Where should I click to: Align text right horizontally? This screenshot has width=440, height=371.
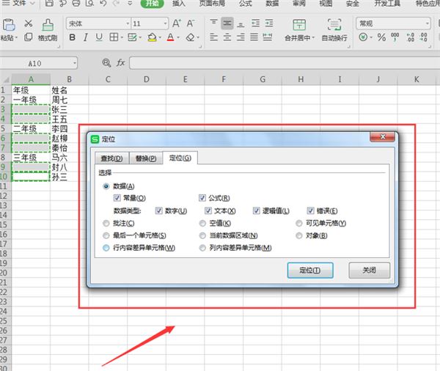(241, 37)
